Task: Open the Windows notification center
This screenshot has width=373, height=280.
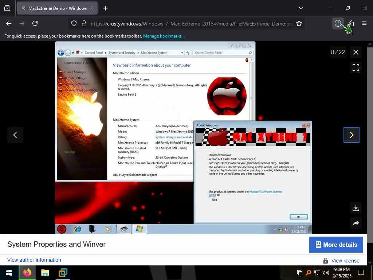Action: pyautogui.click(x=361, y=273)
